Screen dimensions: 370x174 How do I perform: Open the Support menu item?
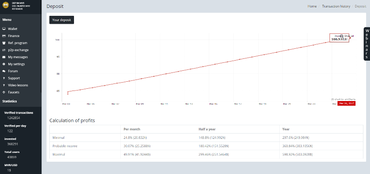(x=14, y=78)
